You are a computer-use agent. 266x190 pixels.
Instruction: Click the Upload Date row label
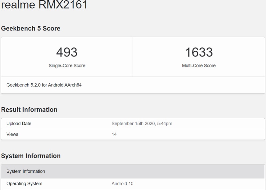click(x=19, y=124)
